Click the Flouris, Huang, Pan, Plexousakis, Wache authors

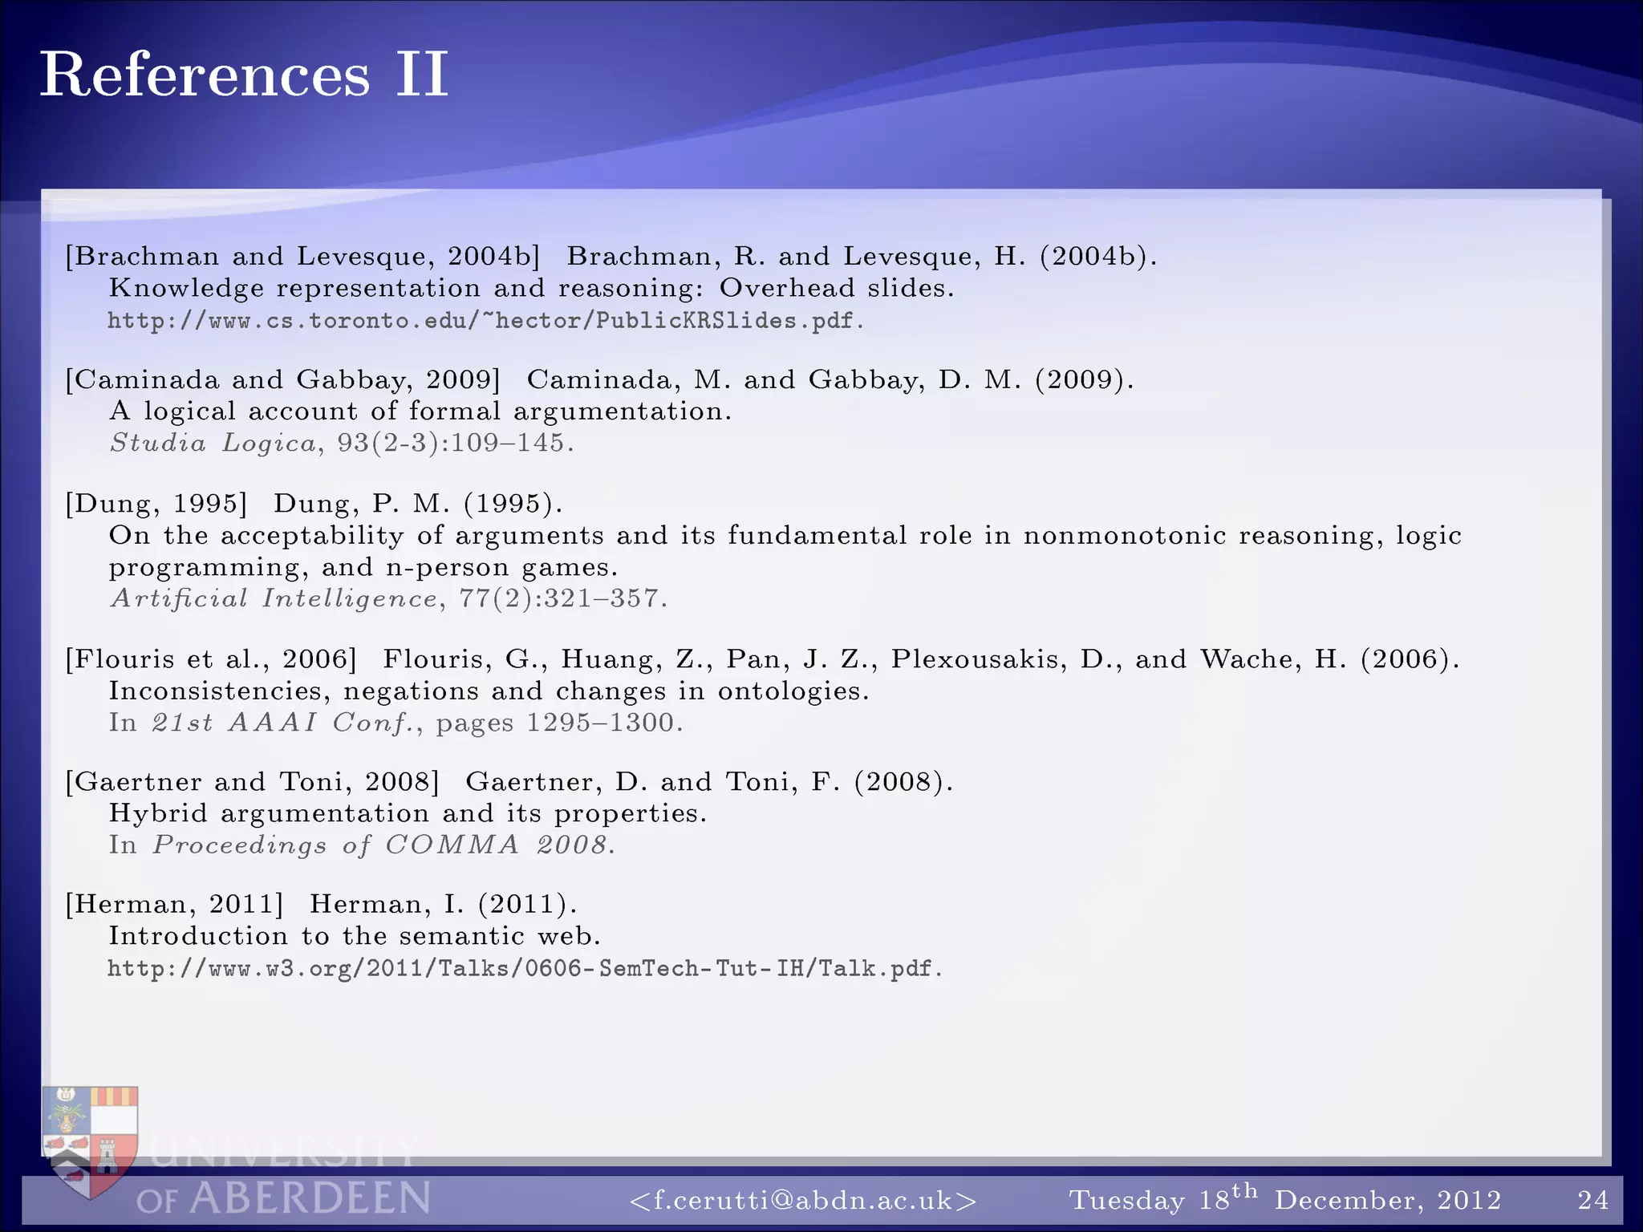(922, 659)
